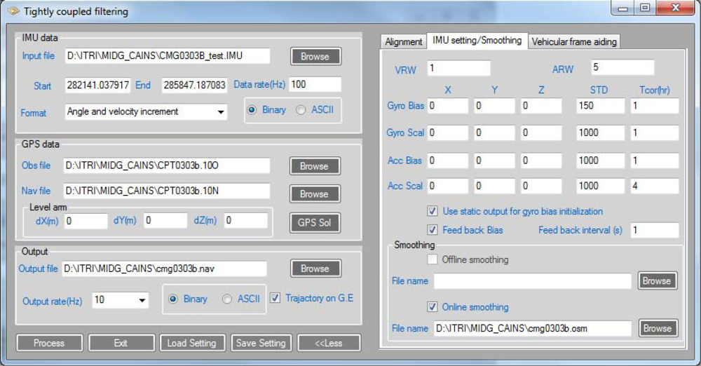Collapse the panel with the <<Less button
This screenshot has height=366, width=701.
tap(329, 343)
